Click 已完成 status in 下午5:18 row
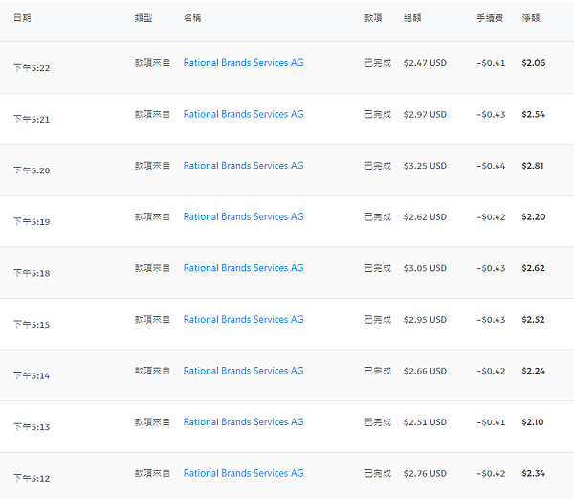This screenshot has height=499, width=574. [378, 268]
